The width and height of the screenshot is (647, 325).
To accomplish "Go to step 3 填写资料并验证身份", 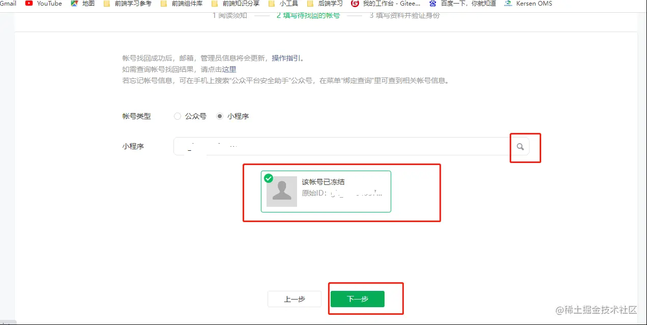I will (x=405, y=15).
